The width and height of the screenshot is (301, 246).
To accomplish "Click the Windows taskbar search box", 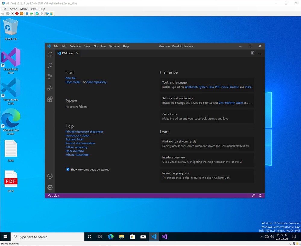I will point(48,237).
